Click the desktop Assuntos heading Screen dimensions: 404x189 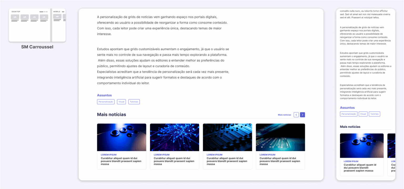coord(104,95)
